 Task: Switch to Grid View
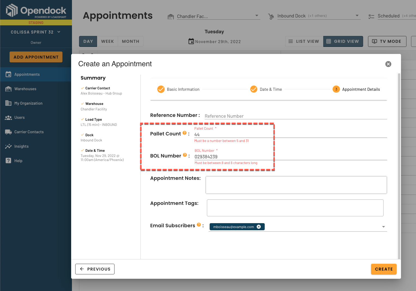pos(343,41)
